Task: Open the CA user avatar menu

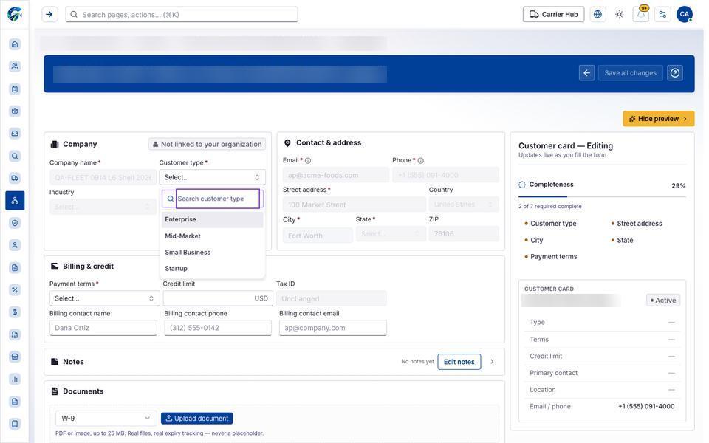Action: tap(685, 15)
